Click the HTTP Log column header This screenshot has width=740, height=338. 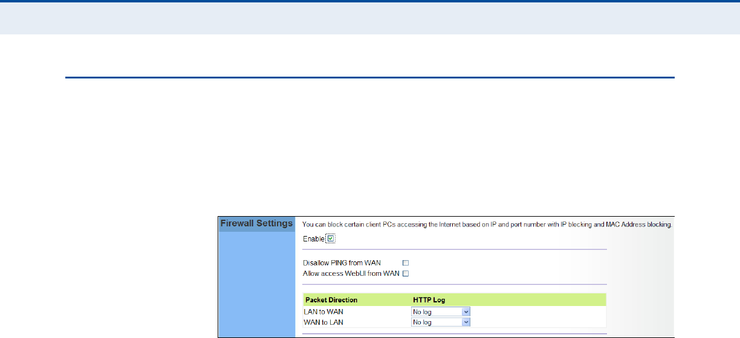coord(429,300)
